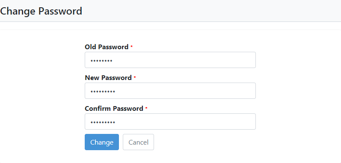Click the masked dots in New Password

103,92
